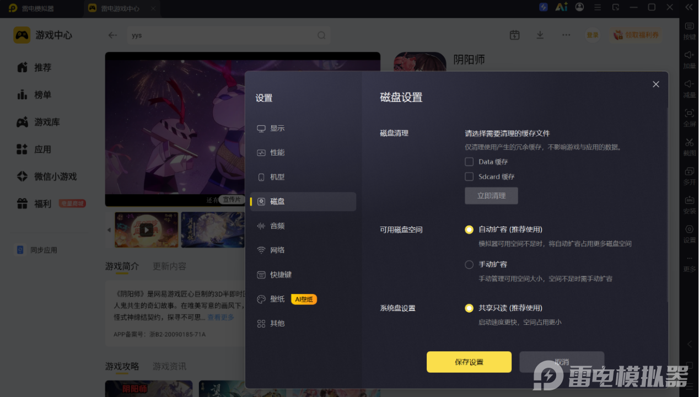
Task: Click the calendar check-in icon
Action: (x=514, y=35)
